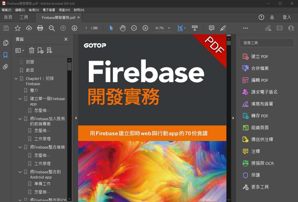The image size is (298, 202).
Task: Click the 搜尋工具 search field
Action: (267, 43)
